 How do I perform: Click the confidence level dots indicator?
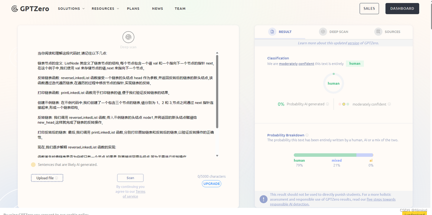pos(344,104)
